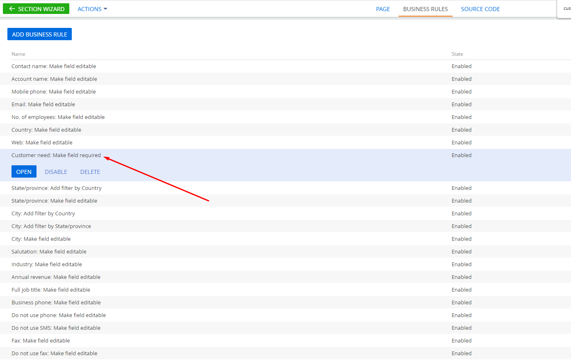Delete the Customer need rule
The height and width of the screenshot is (363, 571).
90,172
